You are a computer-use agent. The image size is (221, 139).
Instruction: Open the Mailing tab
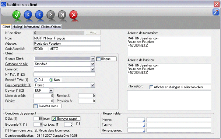17,27
